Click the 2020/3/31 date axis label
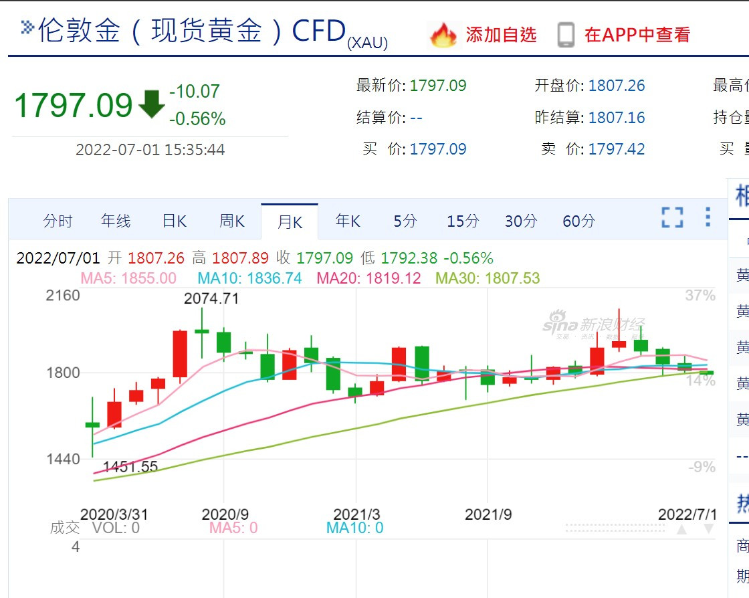 pos(114,514)
